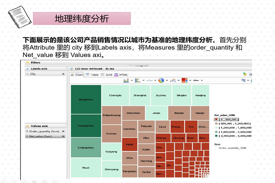Image resolution: width=275 pixels, height=183 pixels.
Task: Choose the pie chart type icon
Action: point(161,80)
